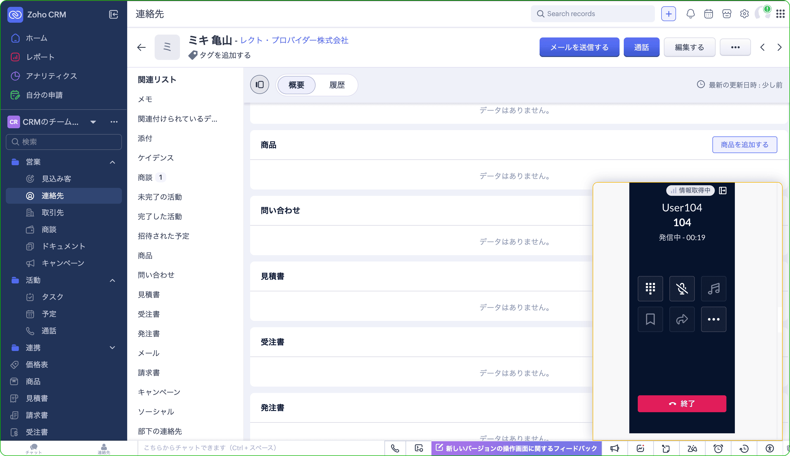Collapse the 営業 folder
This screenshot has height=456, width=790.
(x=112, y=162)
